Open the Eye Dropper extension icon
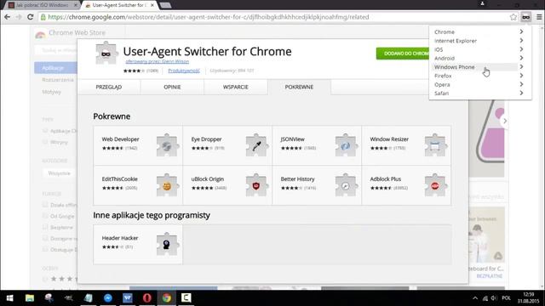This screenshot has width=545, height=306. tap(257, 145)
